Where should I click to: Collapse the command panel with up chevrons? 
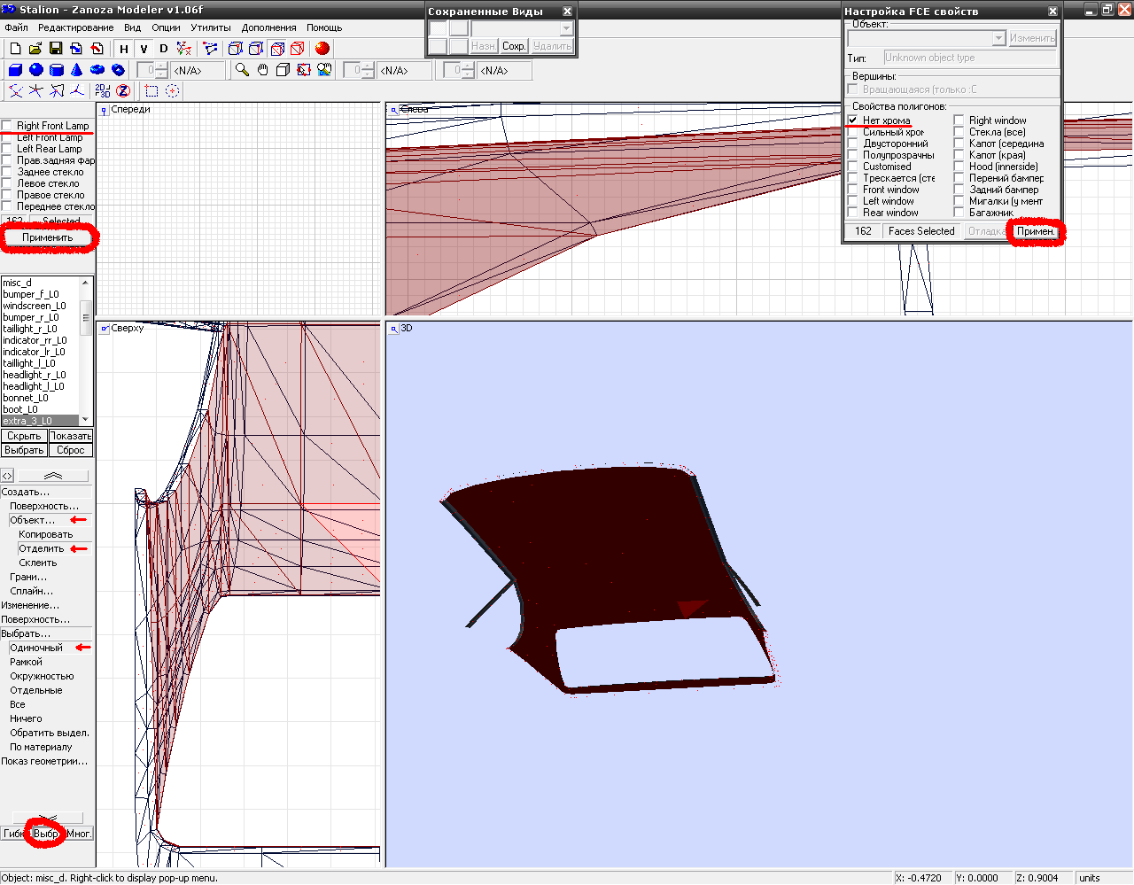53,476
